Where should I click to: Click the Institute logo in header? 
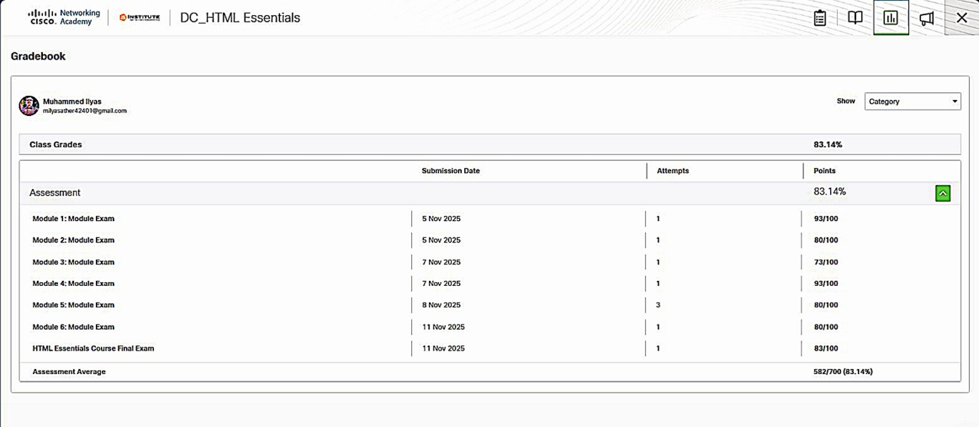[139, 18]
